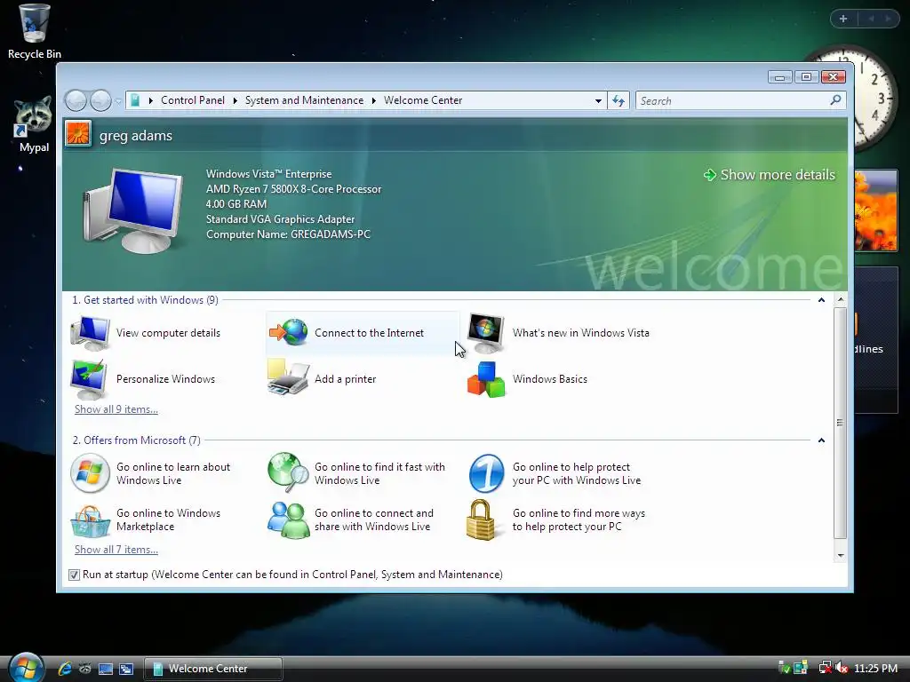Click scrollbar up arrow in Welcome Center
This screenshot has width=910, height=682.
pyautogui.click(x=841, y=300)
